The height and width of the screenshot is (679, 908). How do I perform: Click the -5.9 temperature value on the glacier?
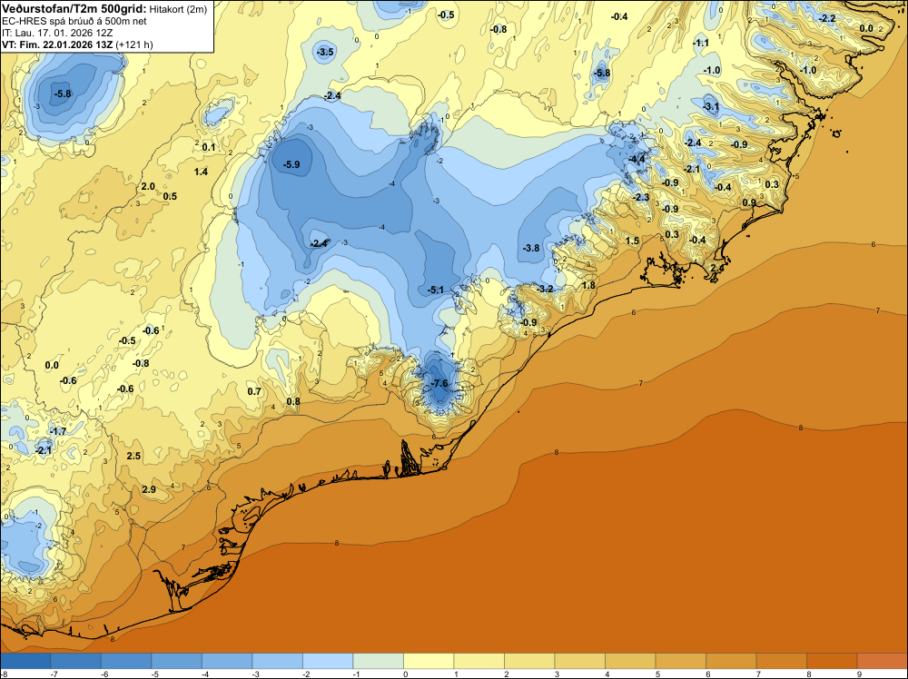[x=291, y=164]
